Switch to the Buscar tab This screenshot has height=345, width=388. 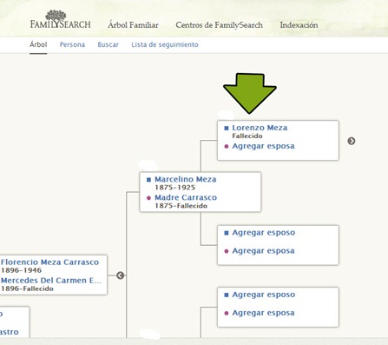108,44
